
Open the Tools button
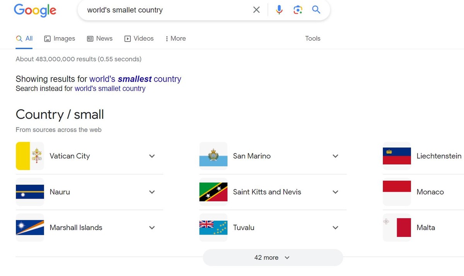(313, 38)
